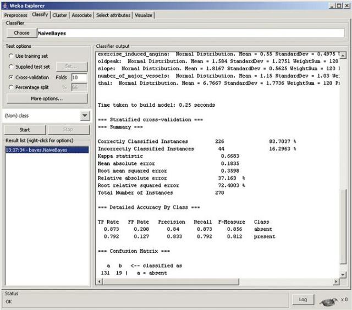The height and width of the screenshot is (310, 352).
Task: Click the percentage split value field
Action: pos(79,87)
